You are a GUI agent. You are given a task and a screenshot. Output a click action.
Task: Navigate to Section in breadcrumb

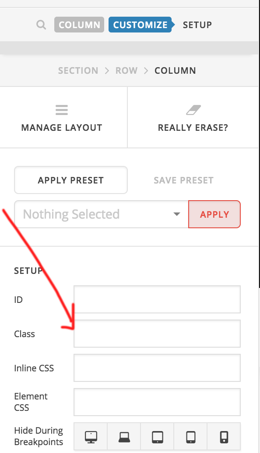[78, 71]
